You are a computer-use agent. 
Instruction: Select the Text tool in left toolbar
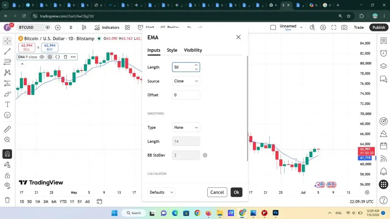tap(7, 105)
